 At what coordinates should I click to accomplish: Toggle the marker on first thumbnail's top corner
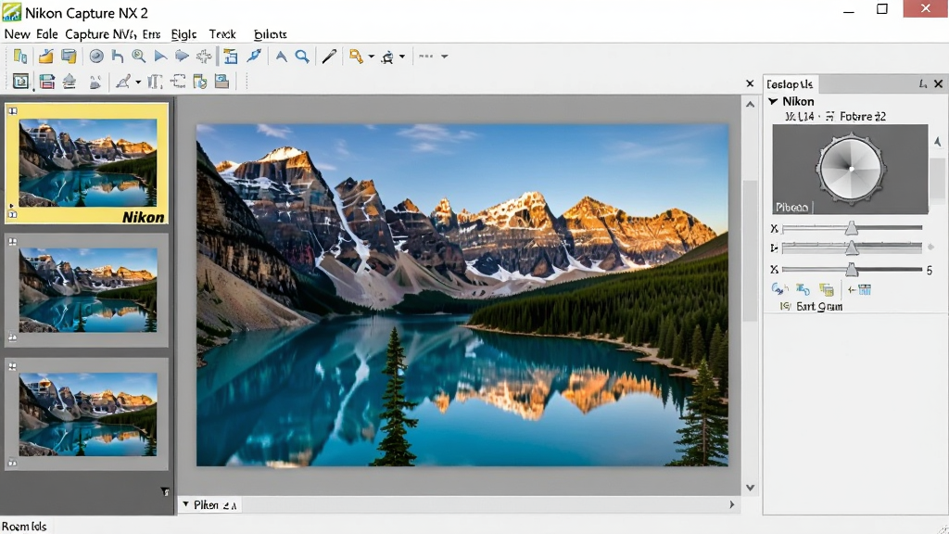pyautogui.click(x=13, y=111)
